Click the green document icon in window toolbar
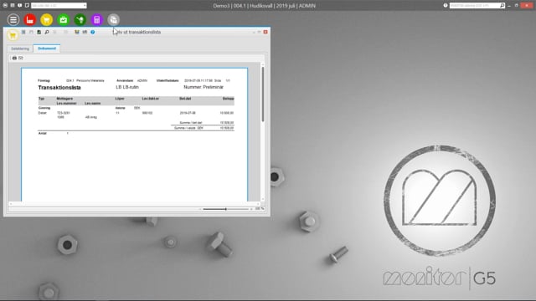The image size is (536, 301). tap(39, 32)
